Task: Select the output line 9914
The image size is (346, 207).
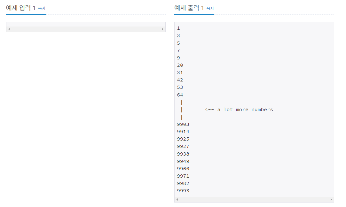Action: coord(183,132)
